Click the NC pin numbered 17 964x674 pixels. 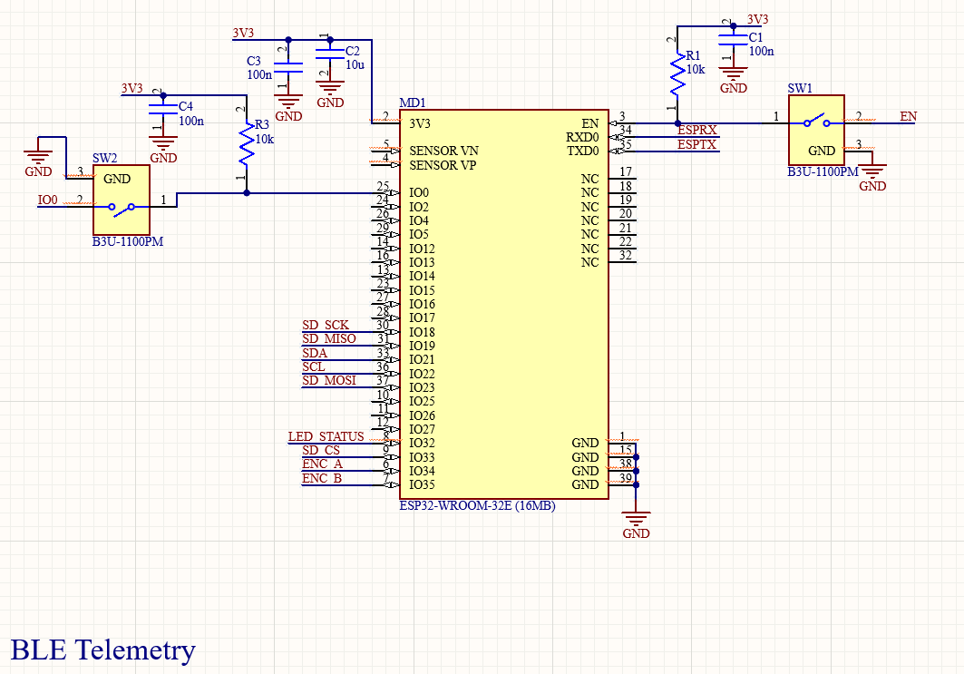[622, 179]
